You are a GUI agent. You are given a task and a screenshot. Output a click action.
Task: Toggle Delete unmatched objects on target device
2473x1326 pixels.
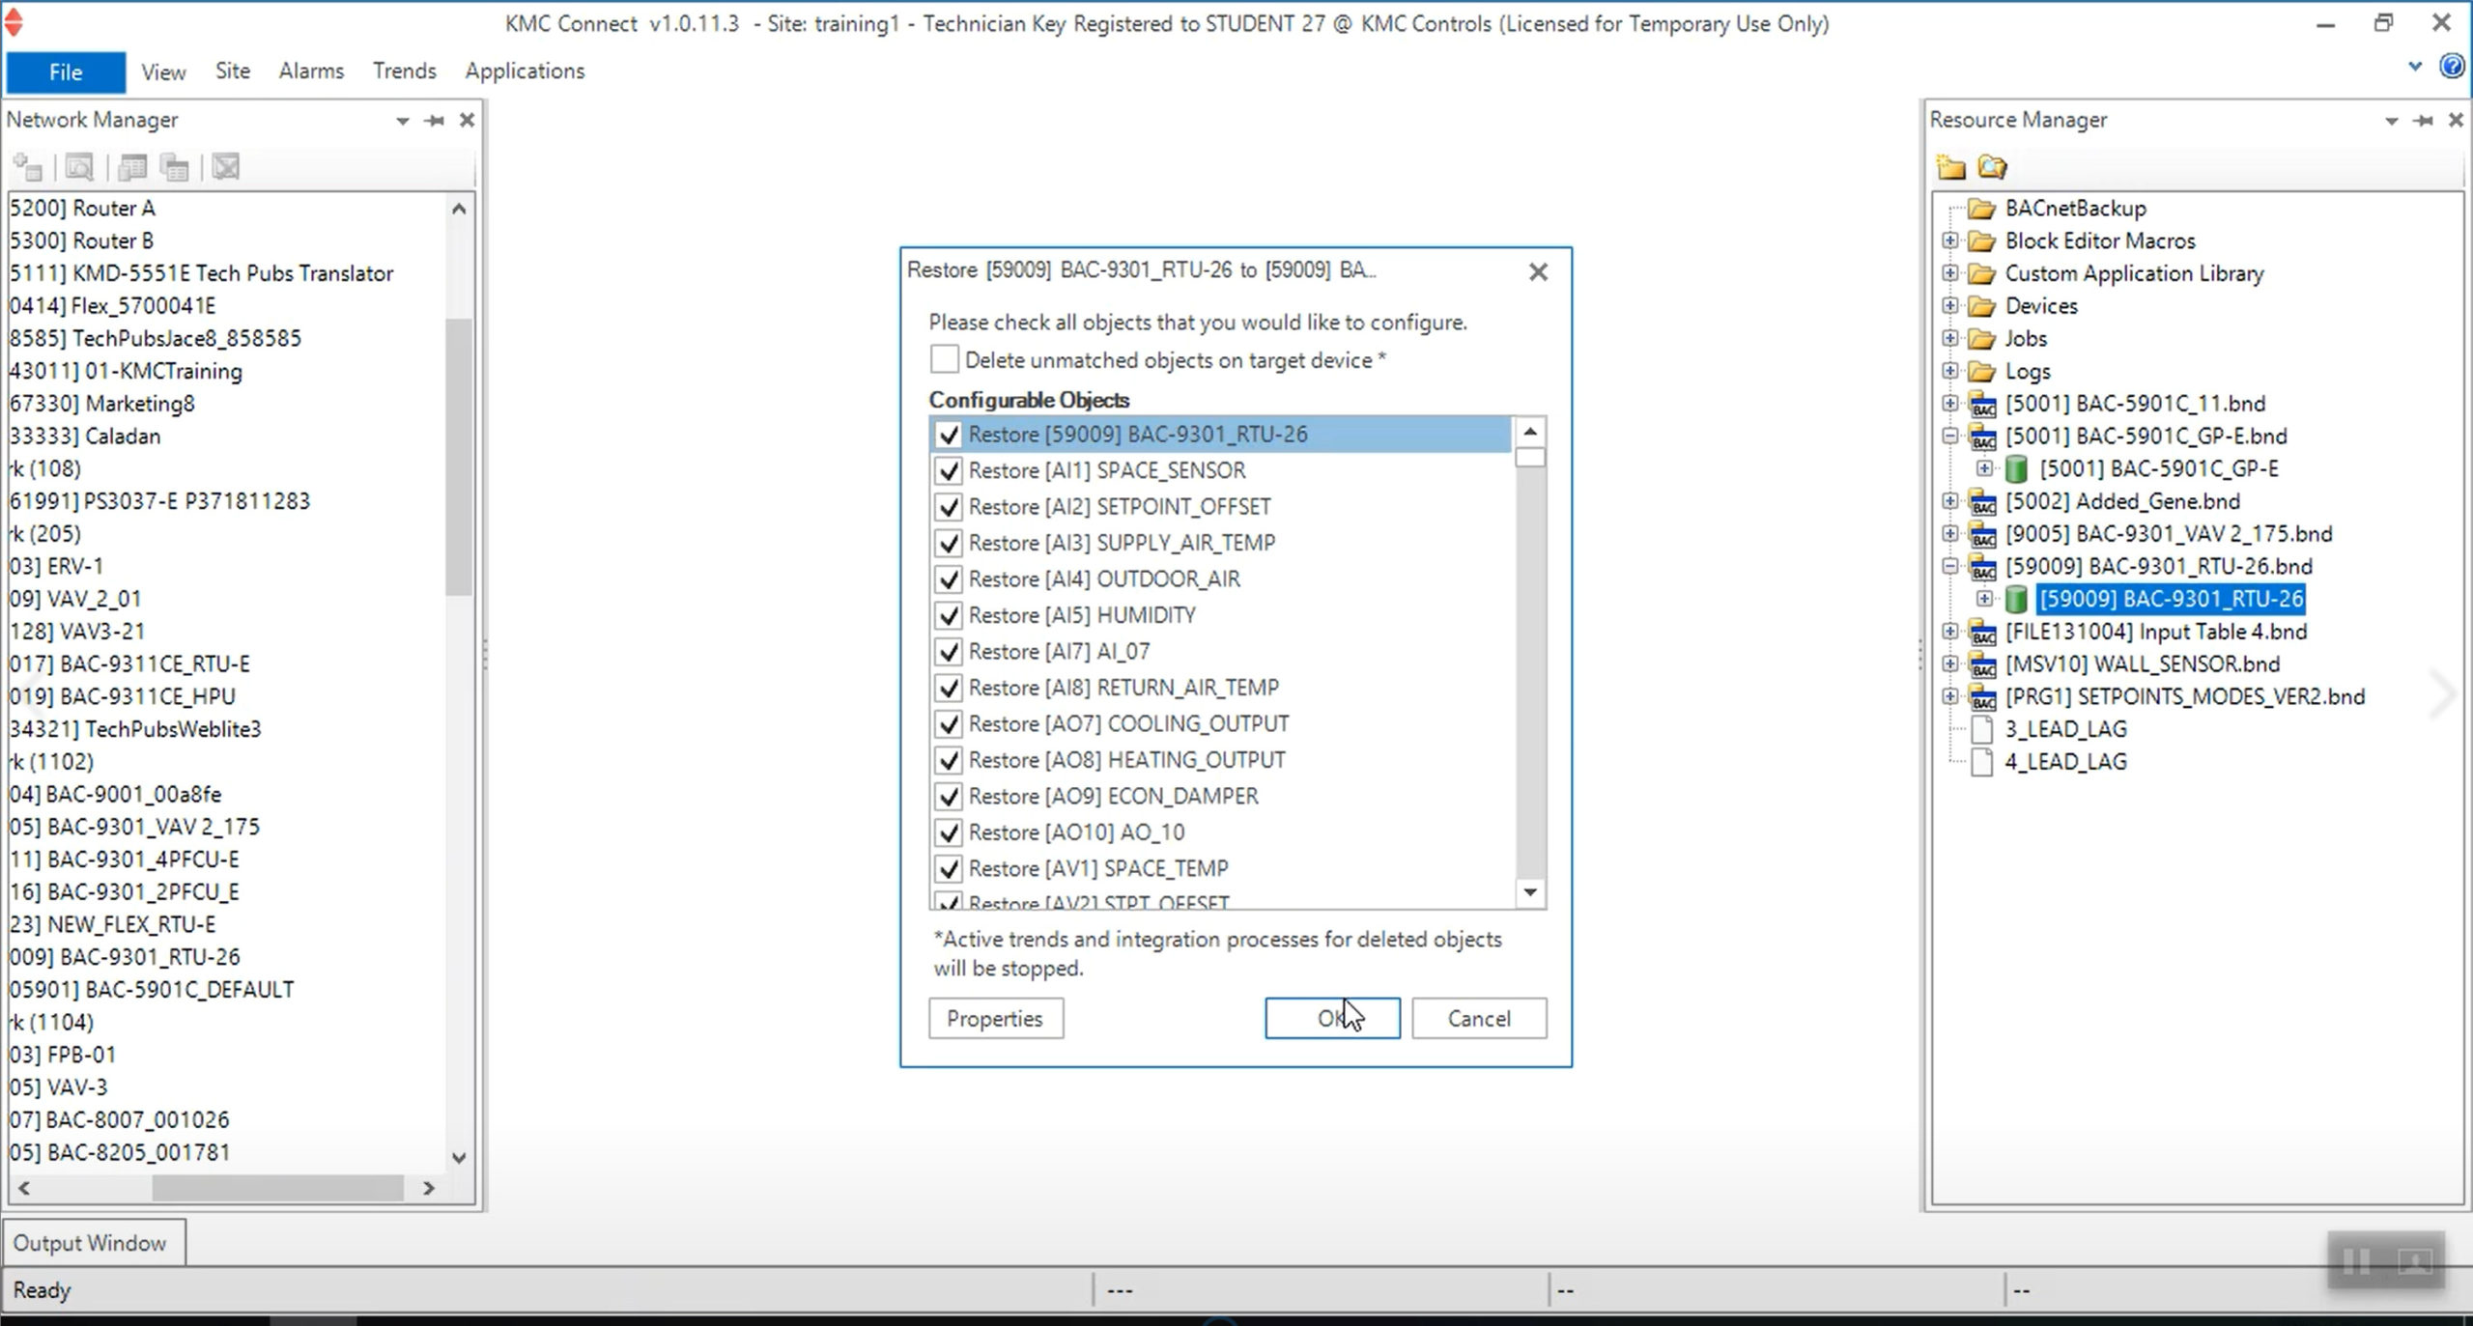947,359
